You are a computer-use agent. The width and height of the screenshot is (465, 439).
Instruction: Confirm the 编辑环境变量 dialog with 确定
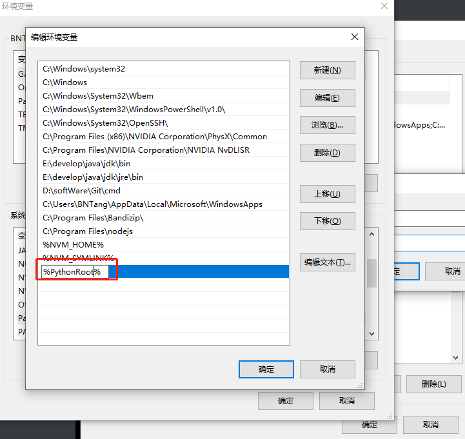[266, 369]
